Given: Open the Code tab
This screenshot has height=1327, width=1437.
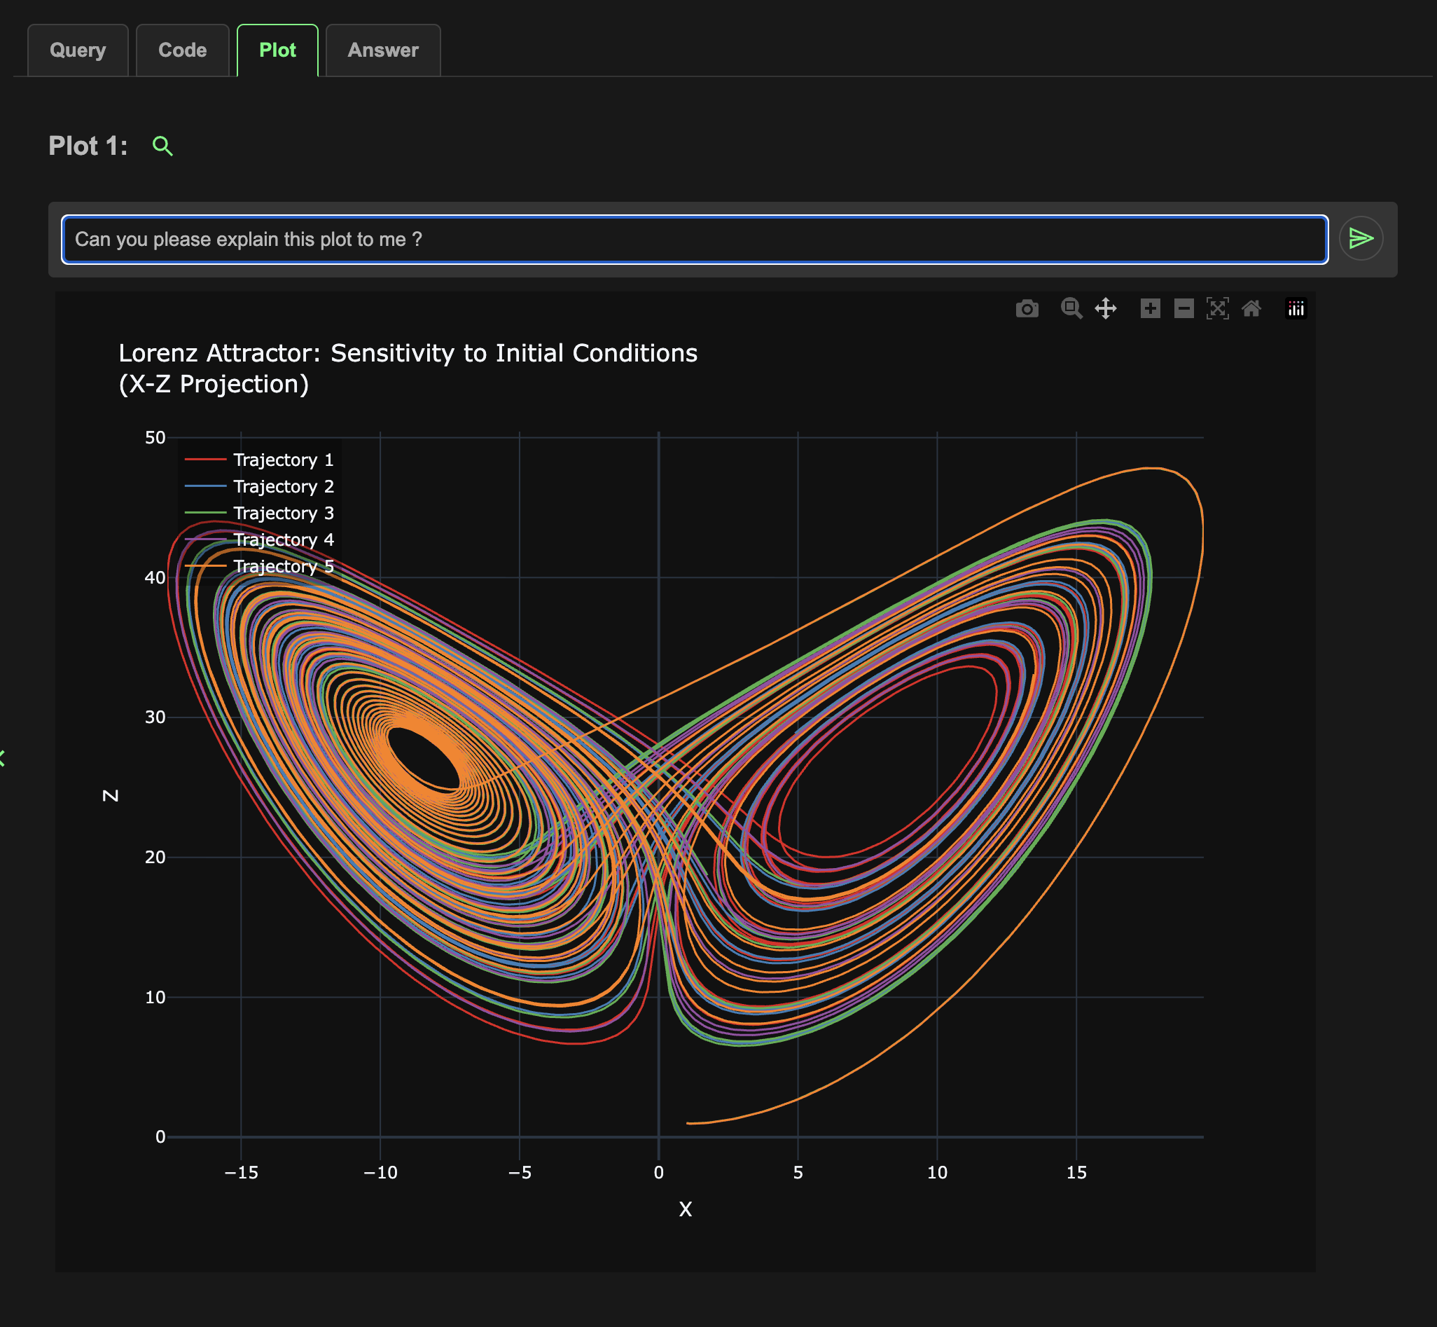Looking at the screenshot, I should [x=182, y=50].
